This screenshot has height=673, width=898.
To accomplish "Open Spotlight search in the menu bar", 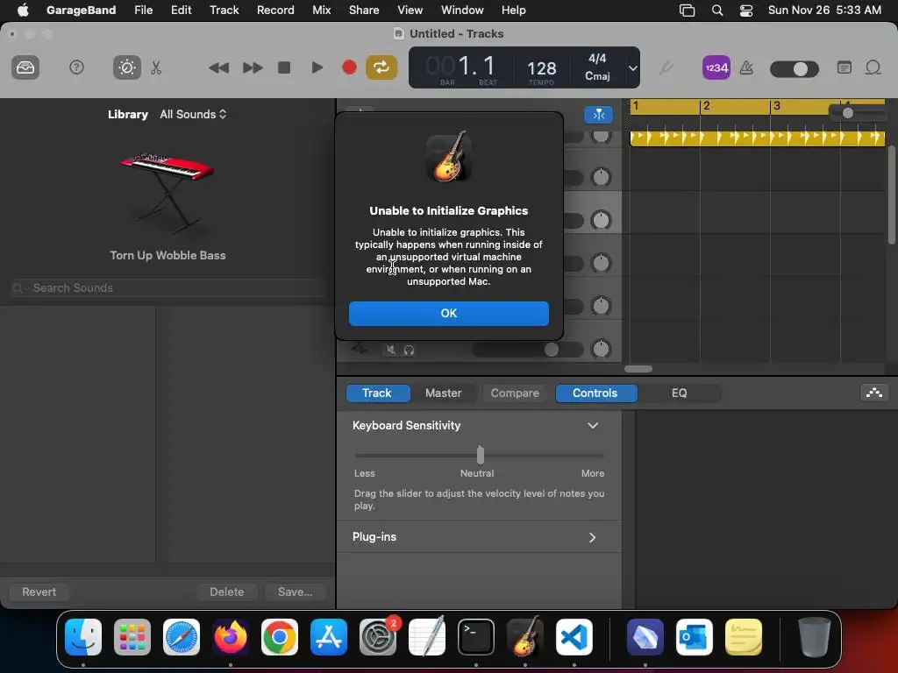I will pyautogui.click(x=717, y=11).
